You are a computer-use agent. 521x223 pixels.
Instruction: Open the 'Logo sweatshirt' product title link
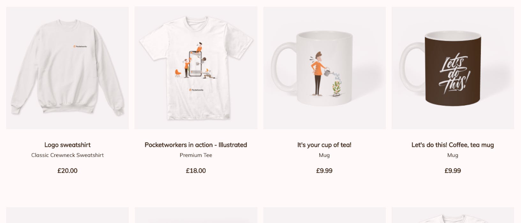coord(67,145)
